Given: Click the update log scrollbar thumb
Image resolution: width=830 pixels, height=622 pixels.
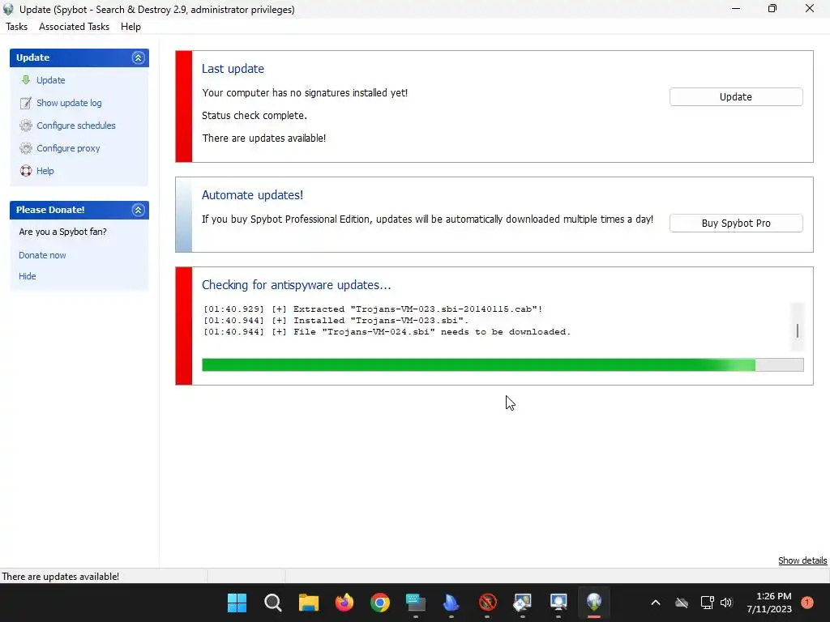Looking at the screenshot, I should pos(798,331).
